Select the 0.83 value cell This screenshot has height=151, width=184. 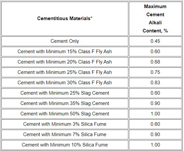(x=155, y=83)
